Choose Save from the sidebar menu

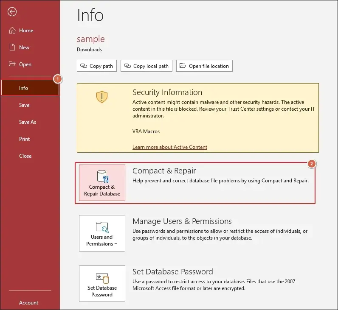pyautogui.click(x=24, y=105)
